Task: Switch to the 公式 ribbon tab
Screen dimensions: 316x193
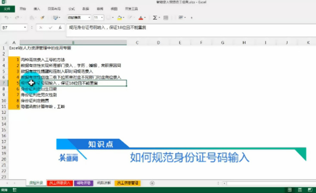Action: tap(71, 8)
